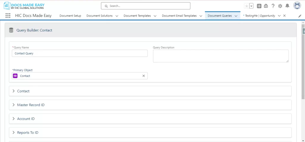Close the TestingMe Opportunity tab
Viewport: 305px width, 142px height.
tap(284, 16)
